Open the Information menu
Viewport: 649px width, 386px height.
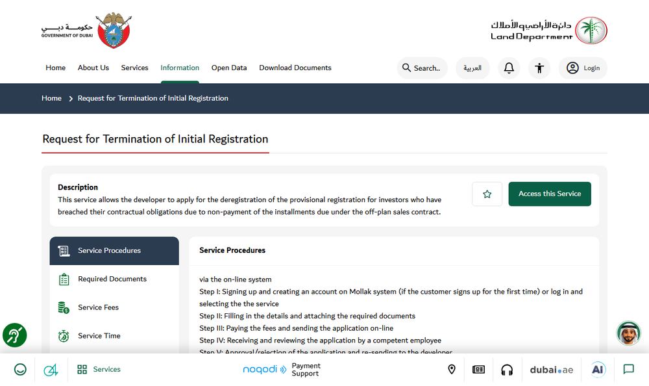[x=180, y=68]
